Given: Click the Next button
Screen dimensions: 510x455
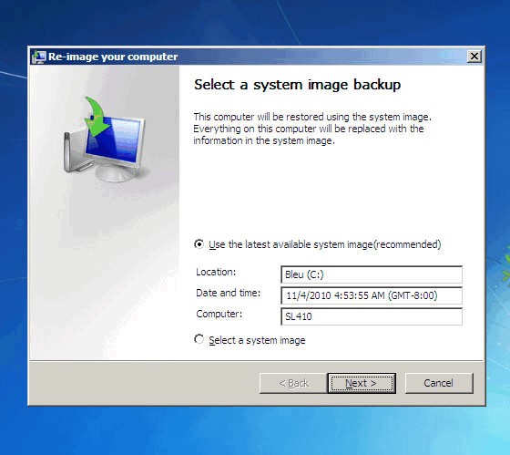Looking at the screenshot, I should pyautogui.click(x=362, y=383).
